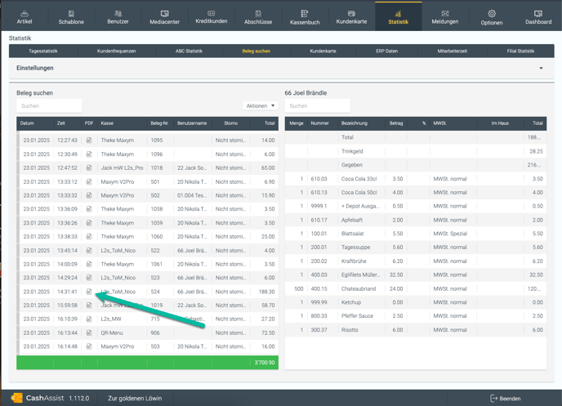
Task: Open PDF icon for Beleg 1060
Action: tap(89, 237)
